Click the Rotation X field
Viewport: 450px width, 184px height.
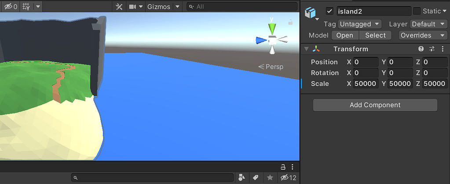366,73
